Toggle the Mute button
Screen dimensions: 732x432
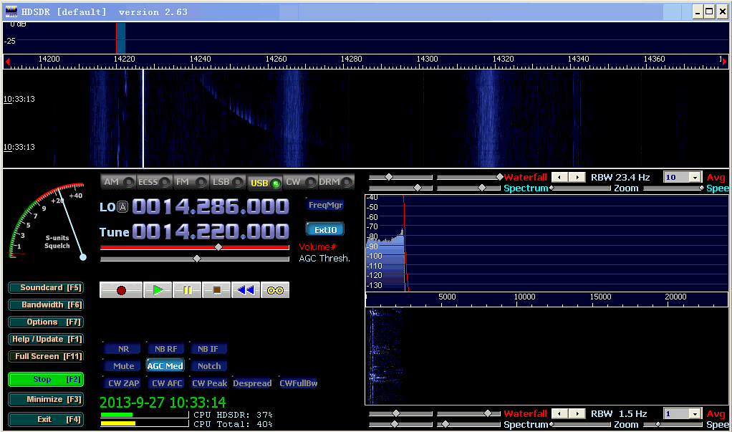[x=122, y=366]
